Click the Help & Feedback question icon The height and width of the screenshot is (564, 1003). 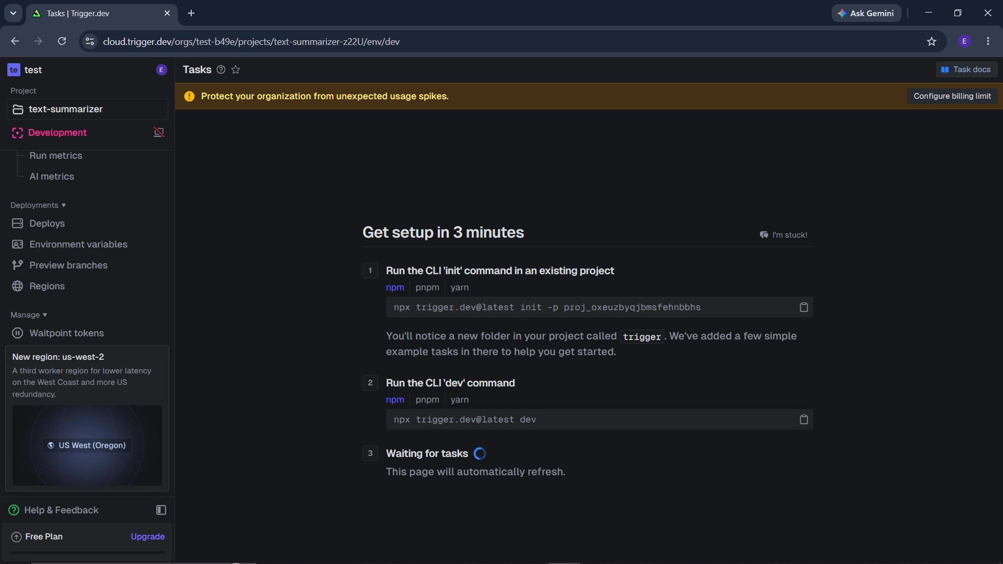coord(14,510)
